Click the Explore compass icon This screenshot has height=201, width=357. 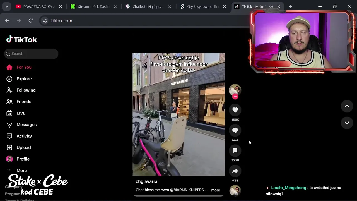(9, 79)
